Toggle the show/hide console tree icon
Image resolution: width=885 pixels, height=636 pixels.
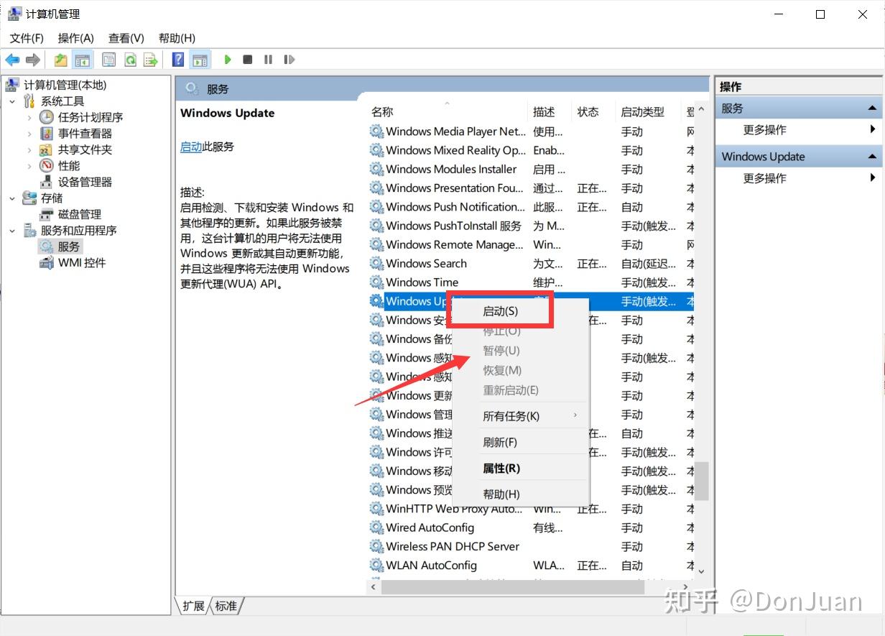point(83,59)
